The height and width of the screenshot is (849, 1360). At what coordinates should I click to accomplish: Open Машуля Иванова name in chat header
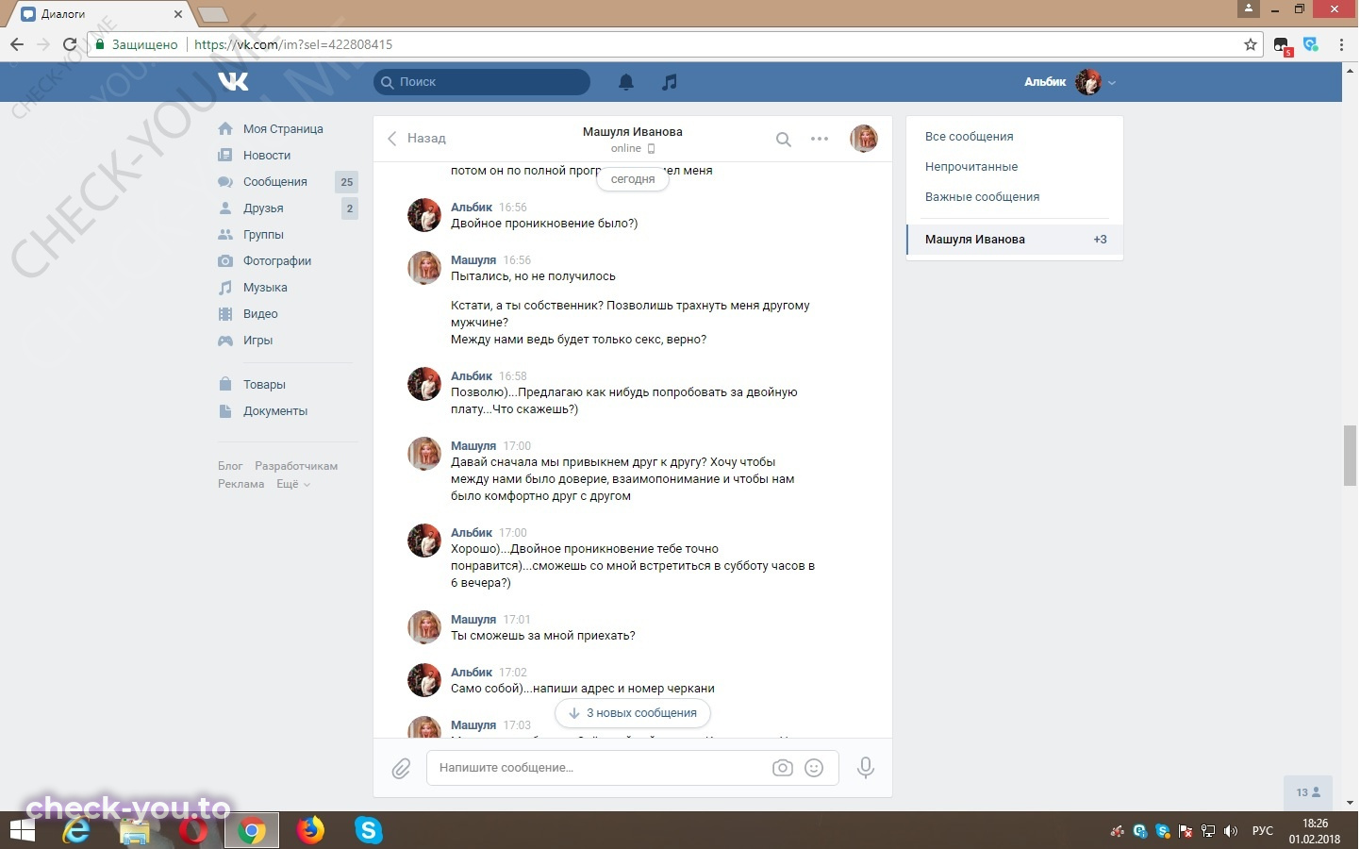[x=633, y=132]
